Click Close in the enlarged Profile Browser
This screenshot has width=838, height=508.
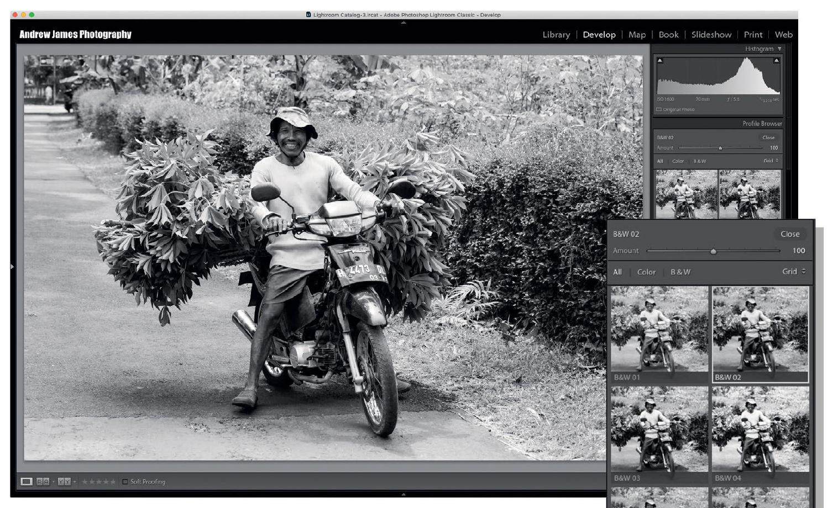[x=790, y=234]
